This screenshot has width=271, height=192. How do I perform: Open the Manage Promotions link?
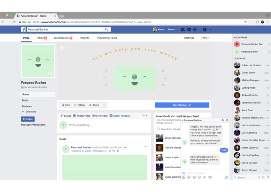pos(33,125)
